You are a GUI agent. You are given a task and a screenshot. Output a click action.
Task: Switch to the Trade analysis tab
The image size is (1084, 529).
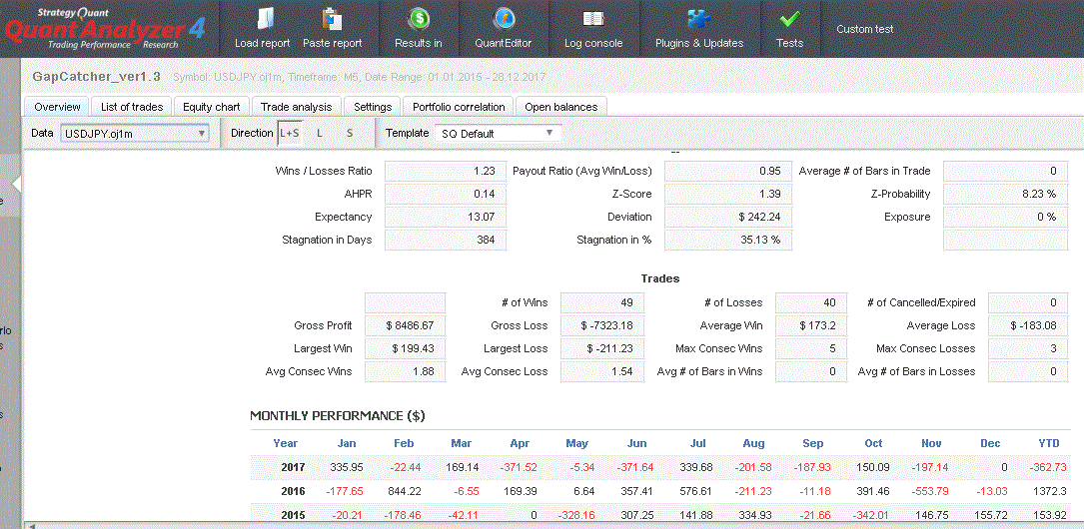click(297, 107)
